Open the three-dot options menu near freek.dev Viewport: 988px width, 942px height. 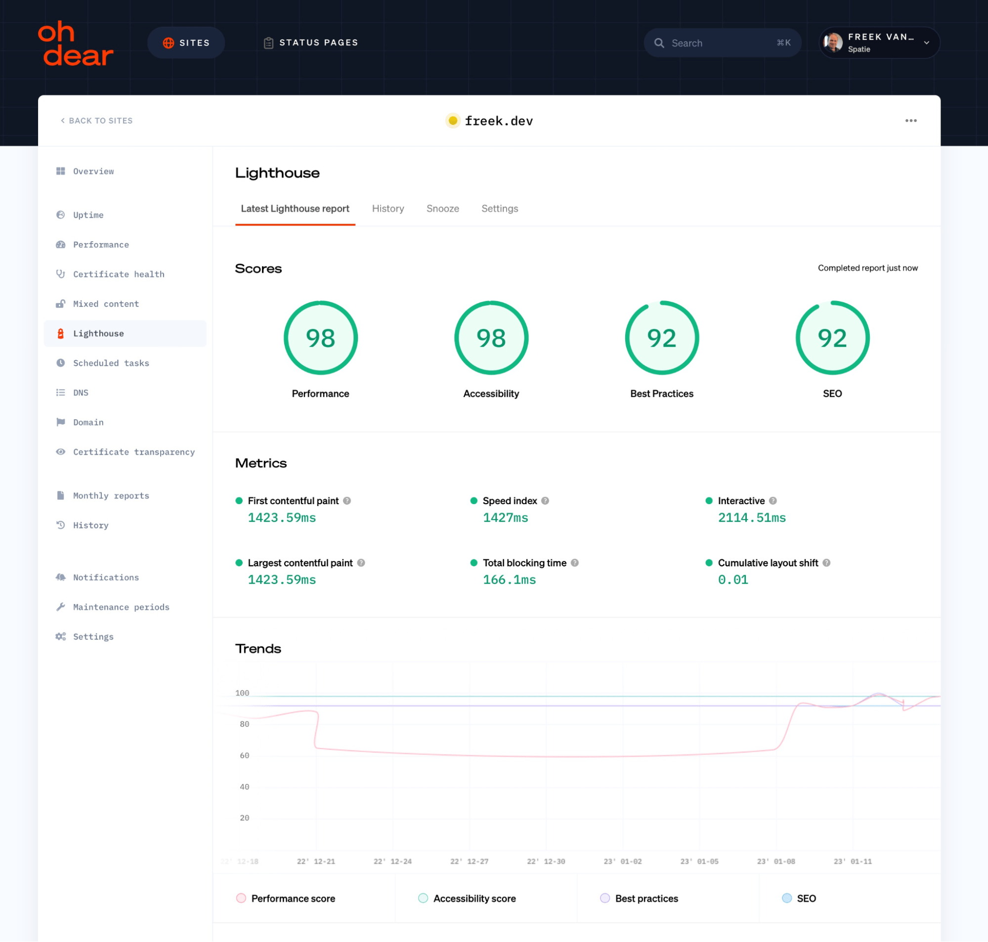(911, 121)
